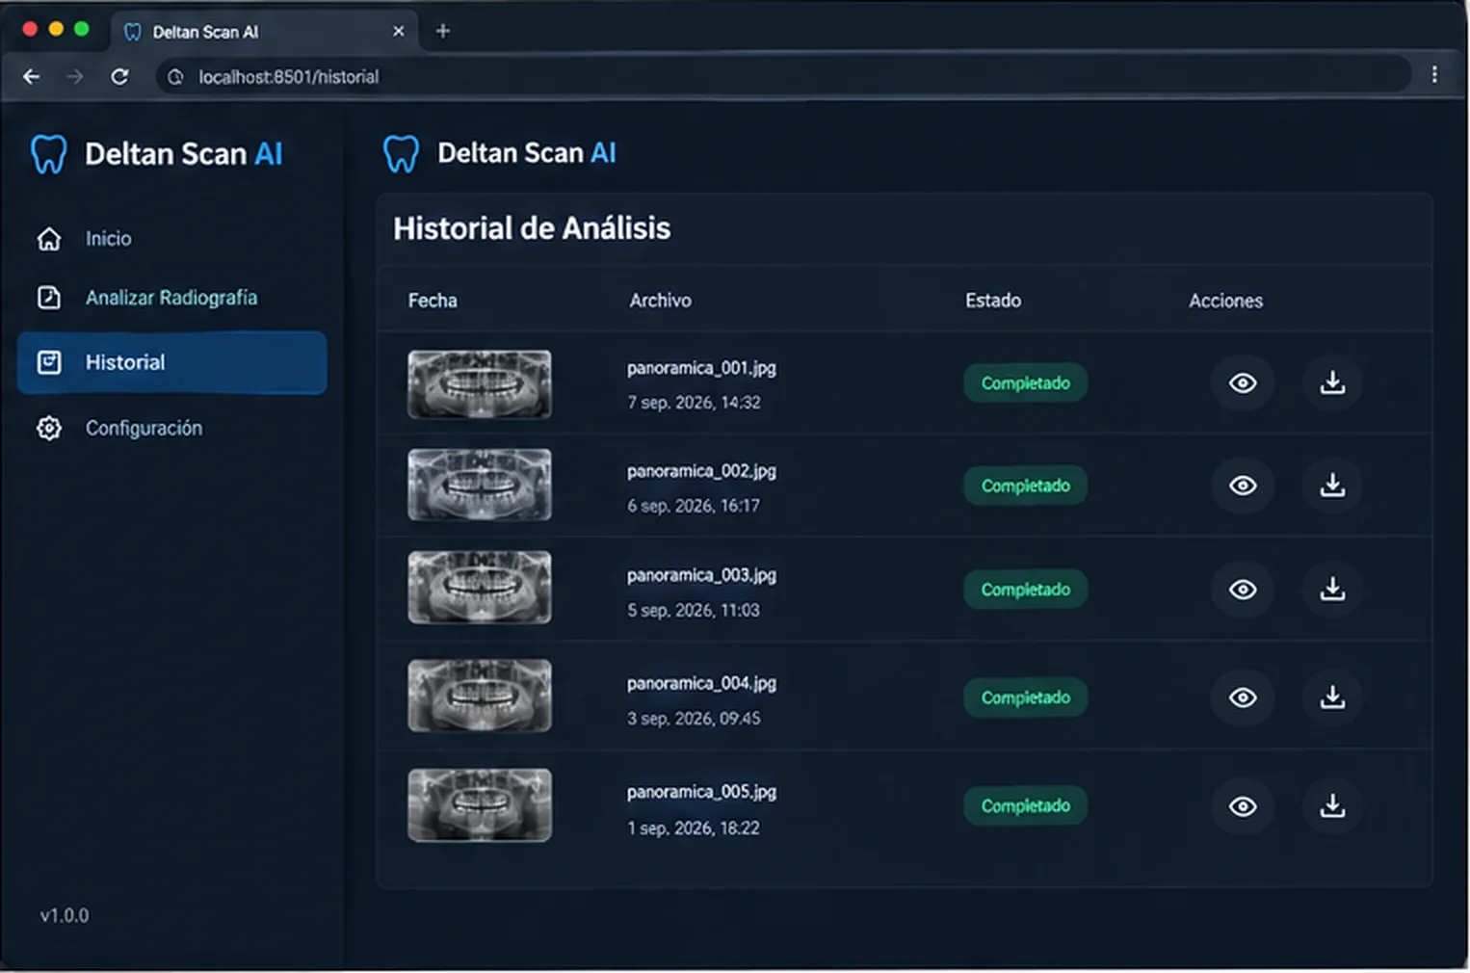Select the Historial menu item
This screenshot has width=1470, height=973.
[171, 363]
